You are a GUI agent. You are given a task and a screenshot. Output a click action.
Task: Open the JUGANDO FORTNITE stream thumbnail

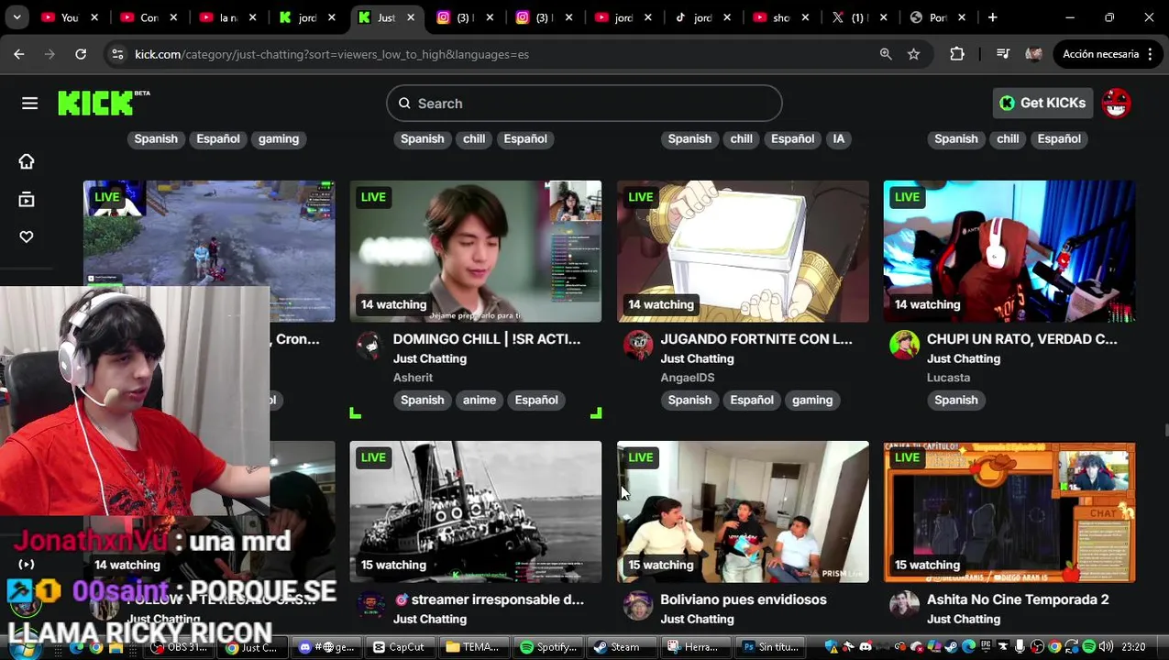743,251
